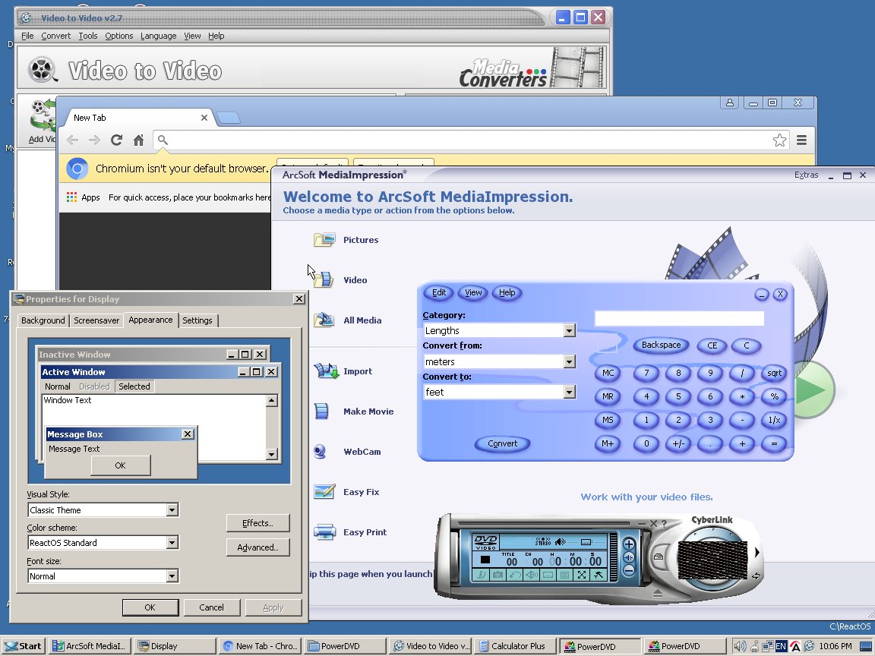Click the preview window scrollbar down arrow

(272, 454)
